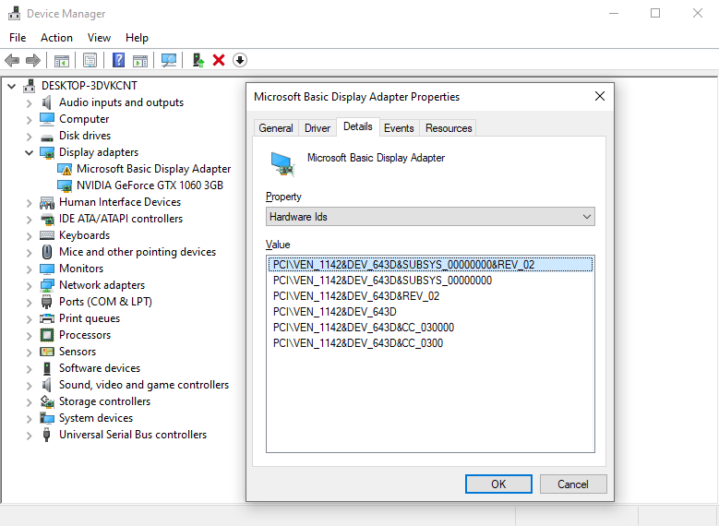This screenshot has height=526, width=719.
Task: Expand the System devices category
Action: pos(29,418)
